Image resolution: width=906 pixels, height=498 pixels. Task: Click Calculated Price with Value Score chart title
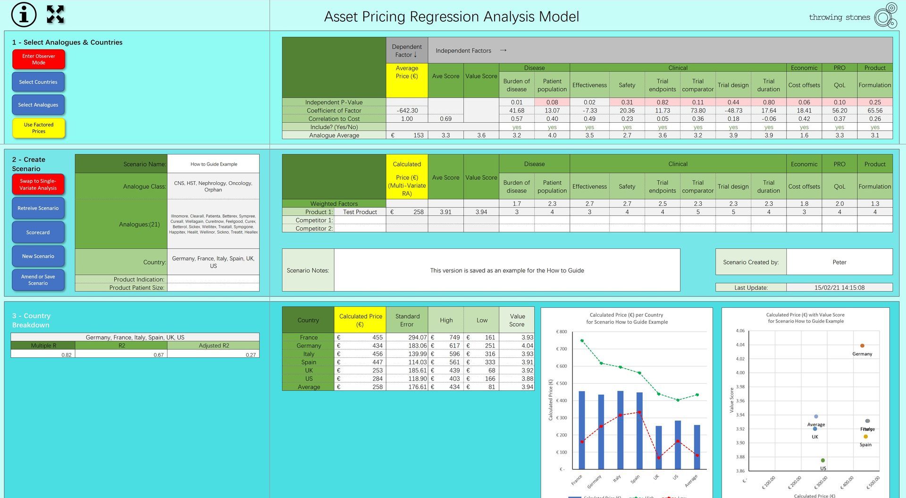pos(805,318)
